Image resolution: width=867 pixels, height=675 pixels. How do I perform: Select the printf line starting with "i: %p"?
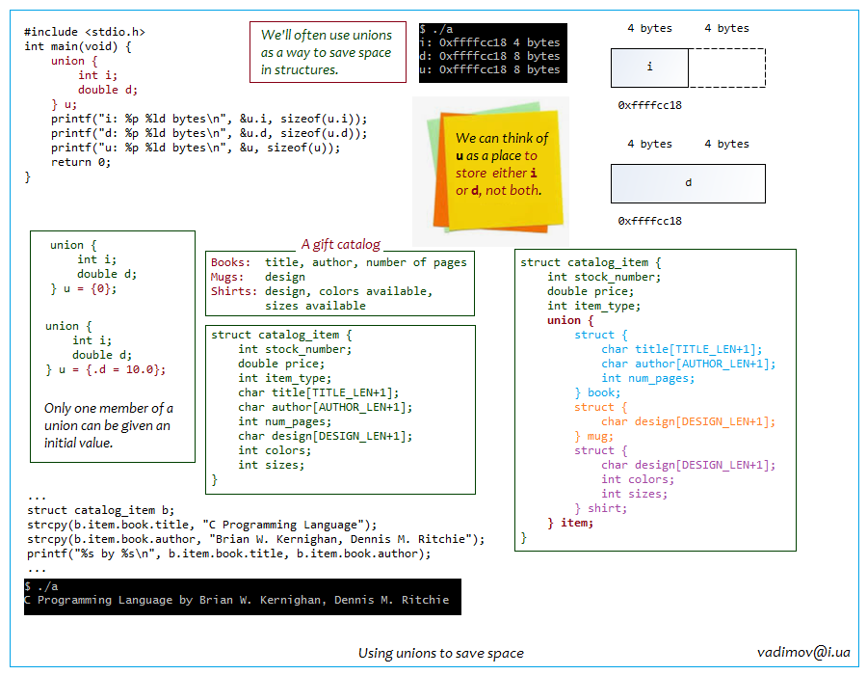click(x=209, y=119)
